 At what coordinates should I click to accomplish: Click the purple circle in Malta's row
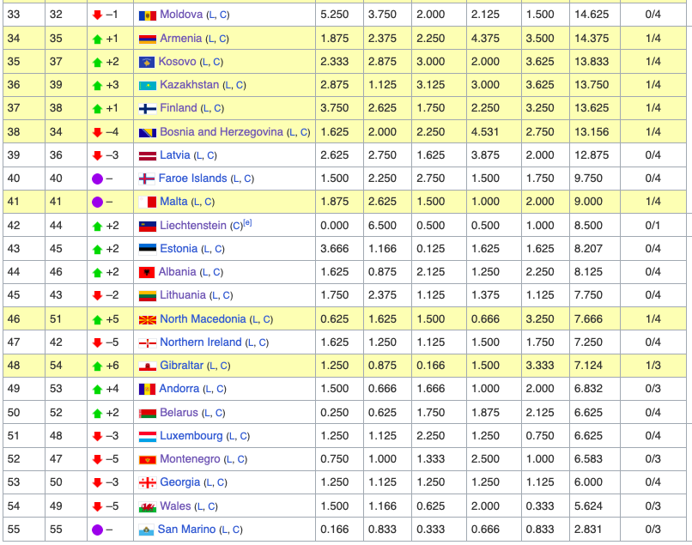(x=97, y=202)
